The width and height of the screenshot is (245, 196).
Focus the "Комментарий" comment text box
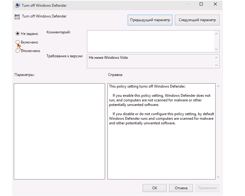(151, 41)
